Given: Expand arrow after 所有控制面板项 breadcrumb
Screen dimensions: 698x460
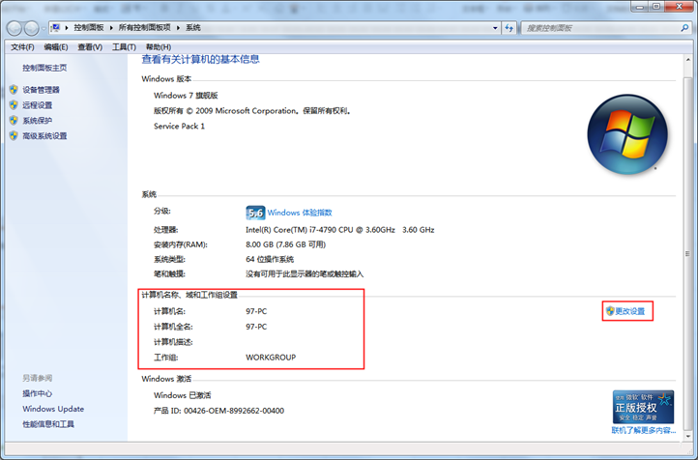Looking at the screenshot, I should point(178,28).
